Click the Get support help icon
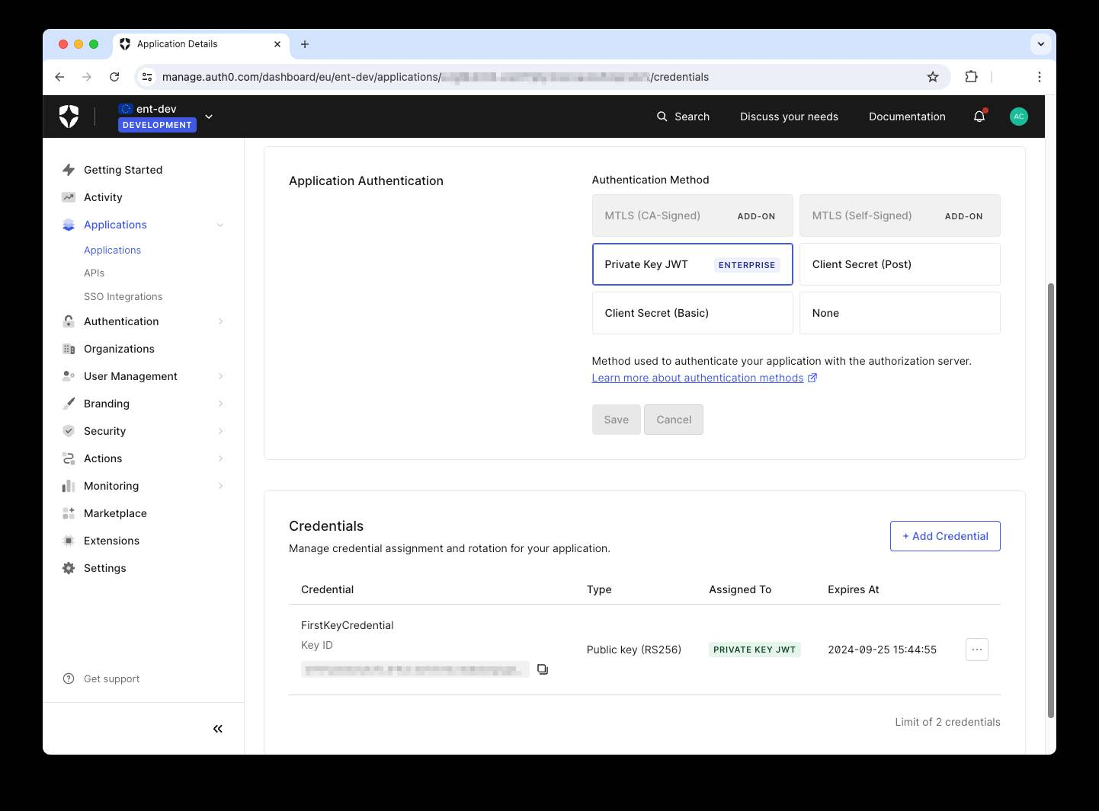Viewport: 1099px width, 811px height. coord(69,678)
